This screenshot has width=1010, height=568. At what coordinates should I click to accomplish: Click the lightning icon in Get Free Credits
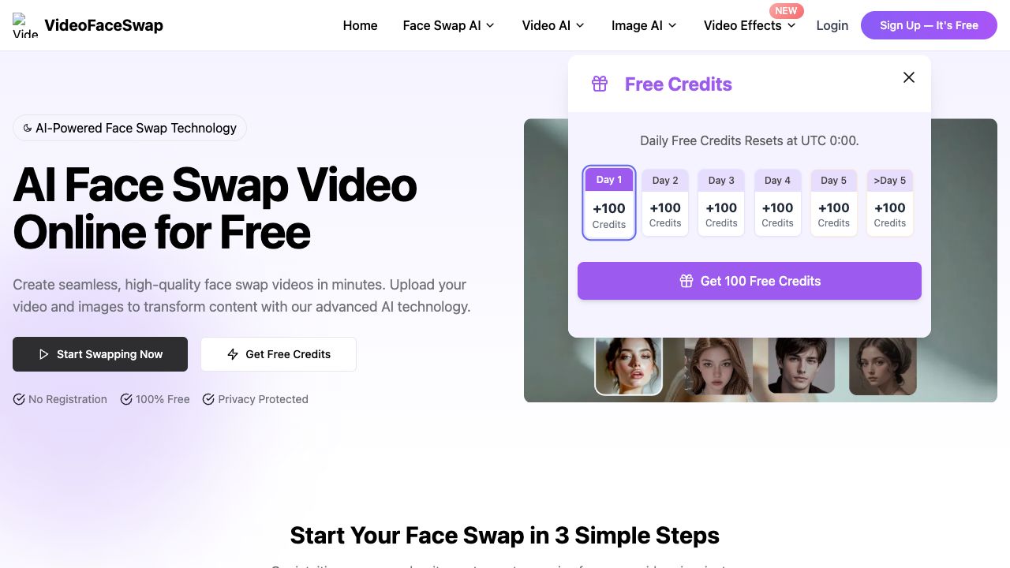pos(233,354)
